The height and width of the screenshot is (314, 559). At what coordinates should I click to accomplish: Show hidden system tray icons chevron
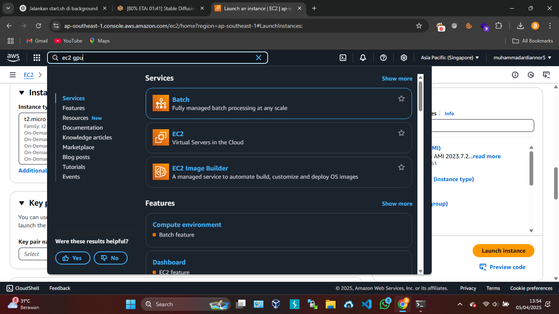point(460,304)
